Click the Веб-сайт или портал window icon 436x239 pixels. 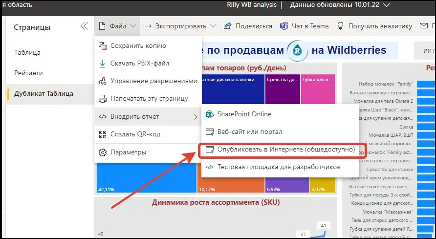tap(209, 132)
